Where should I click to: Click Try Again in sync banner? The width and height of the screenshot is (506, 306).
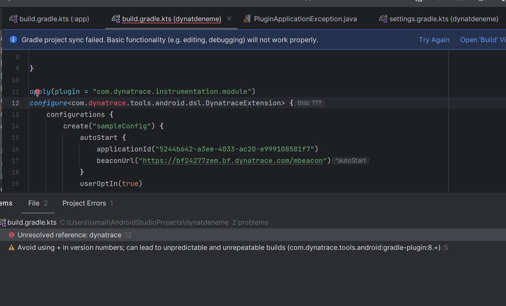click(434, 40)
